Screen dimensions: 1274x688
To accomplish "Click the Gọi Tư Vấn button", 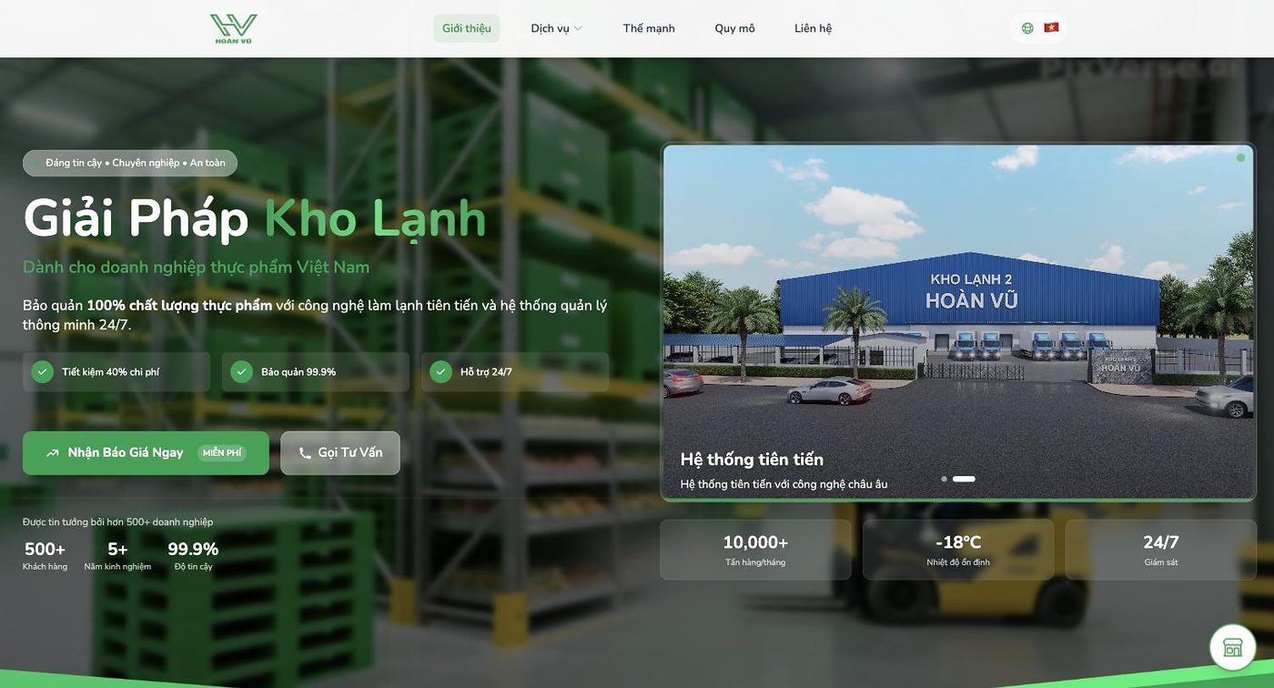I will [340, 453].
